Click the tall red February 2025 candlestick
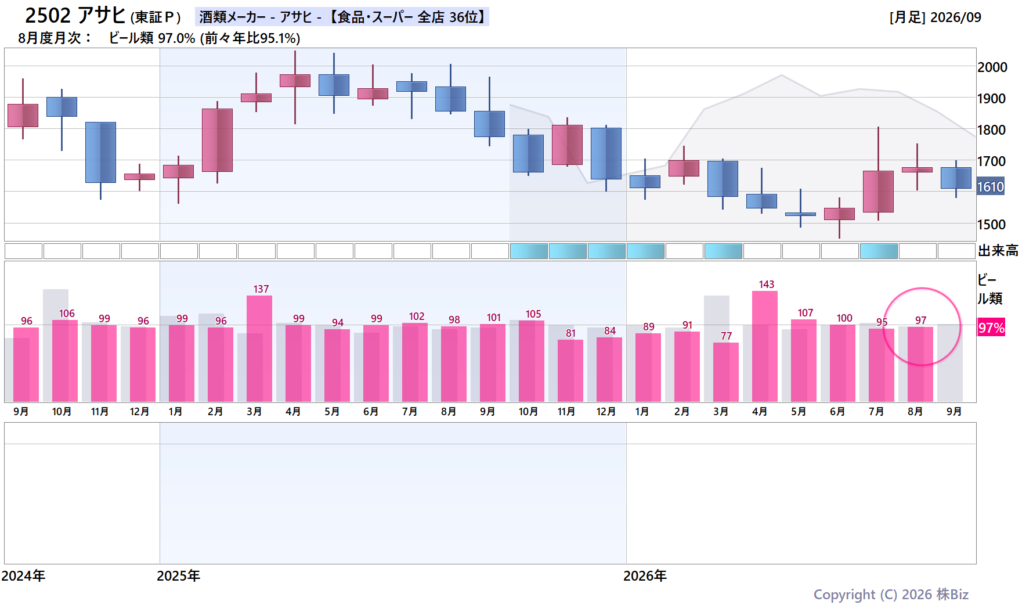This screenshot has width=1033, height=612. point(218,140)
